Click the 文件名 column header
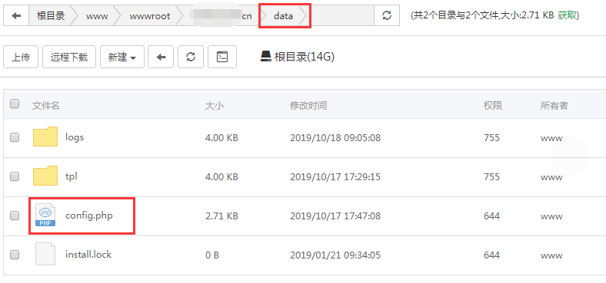Screen dimensions: 606x283 (45, 105)
